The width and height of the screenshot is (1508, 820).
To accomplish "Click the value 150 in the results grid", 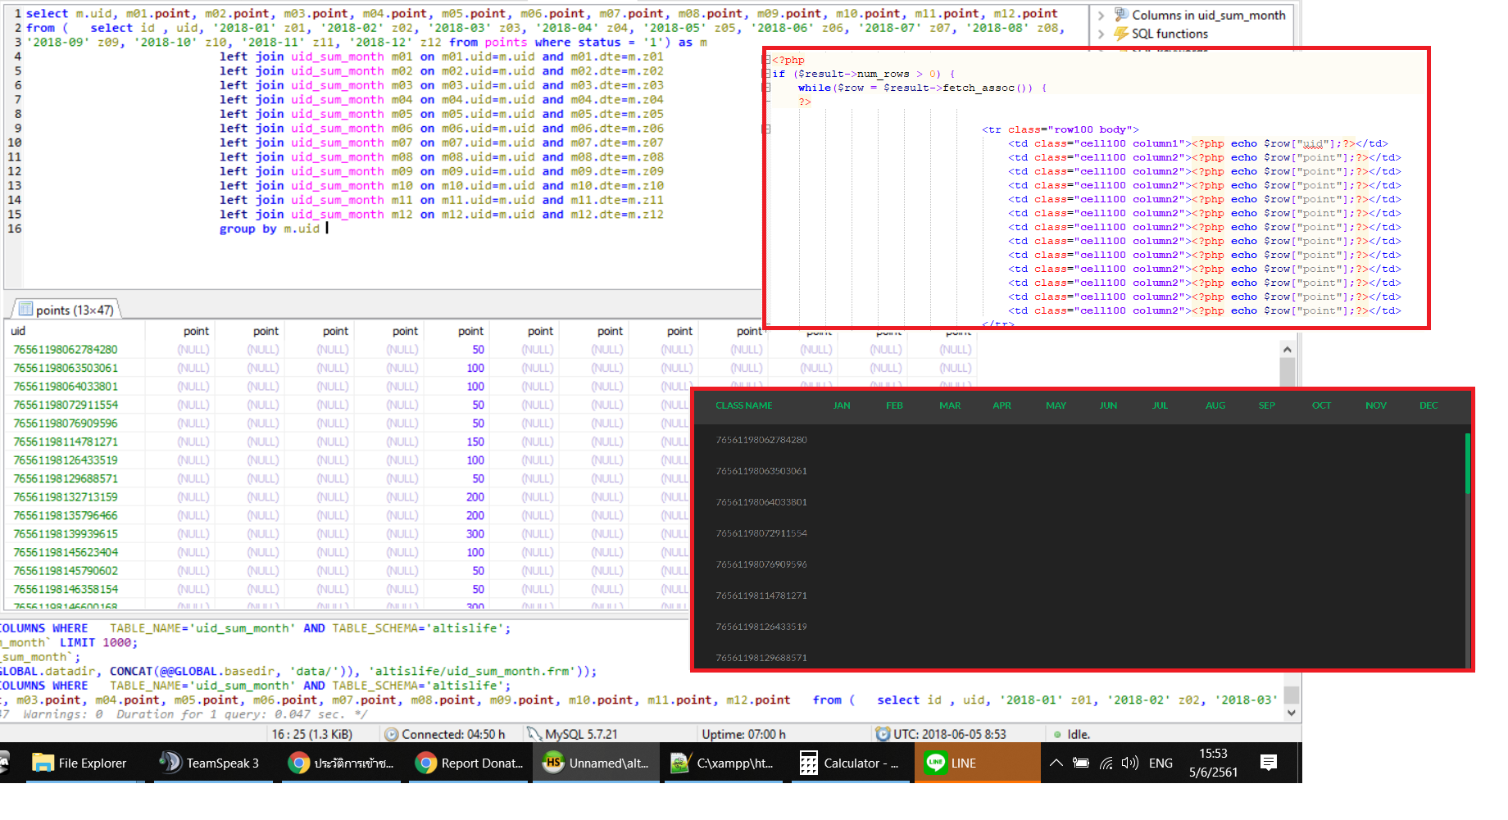I will (475, 442).
